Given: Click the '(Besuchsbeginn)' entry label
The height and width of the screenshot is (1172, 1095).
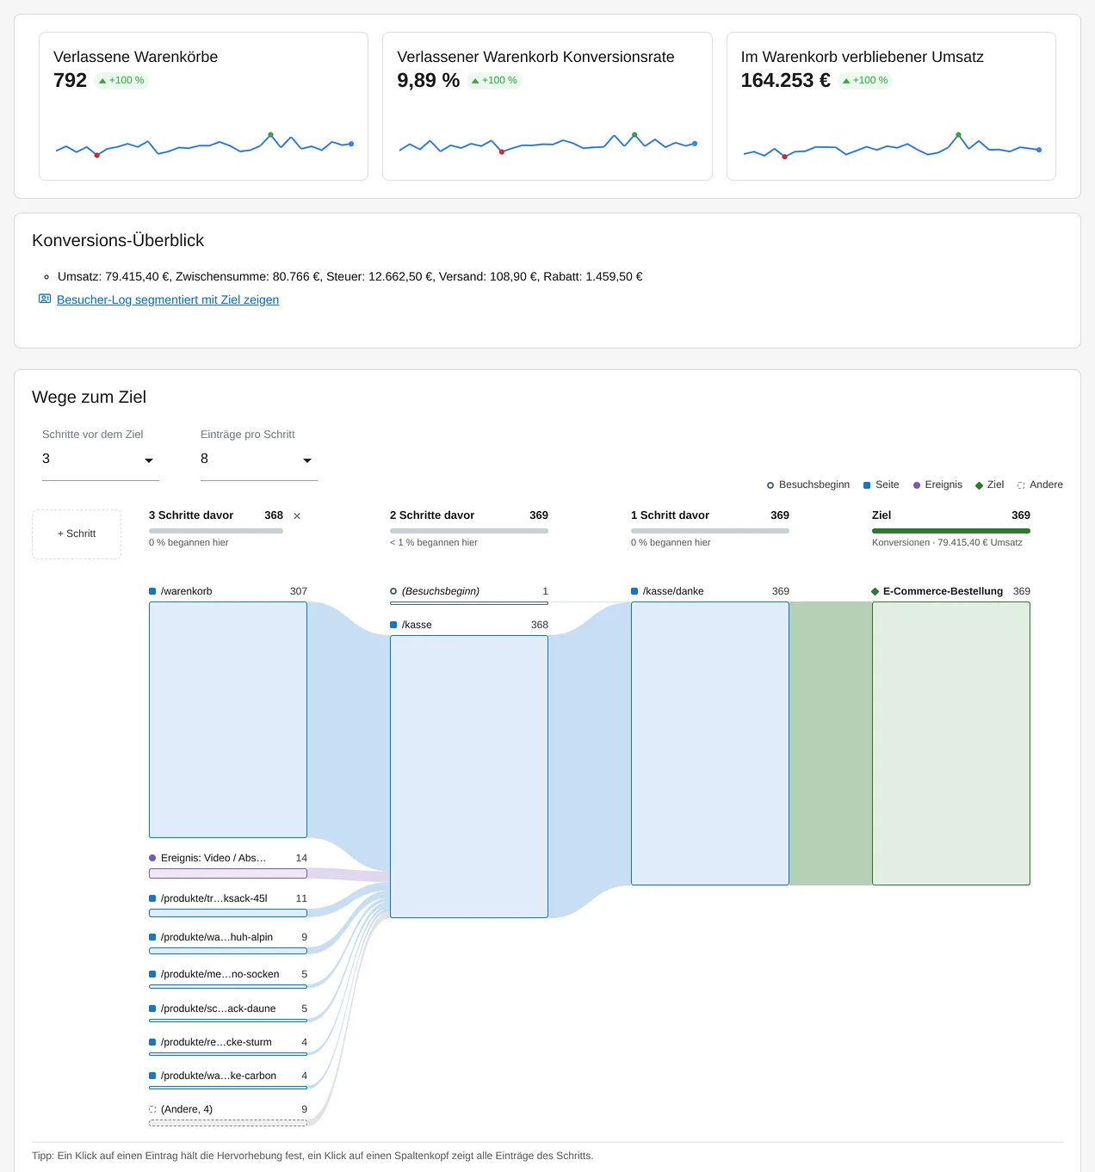Looking at the screenshot, I should [x=440, y=591].
